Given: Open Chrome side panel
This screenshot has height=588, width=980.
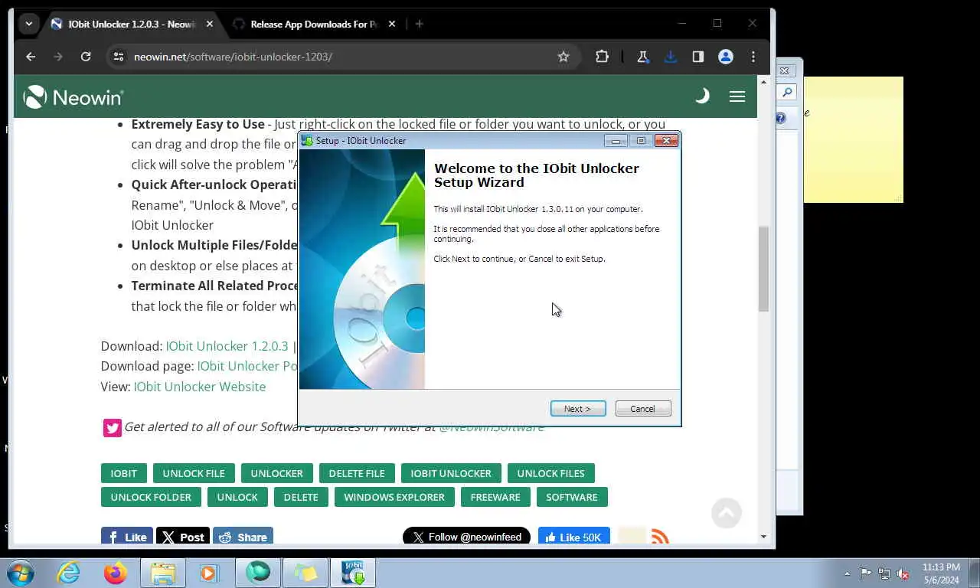Looking at the screenshot, I should pyautogui.click(x=698, y=57).
